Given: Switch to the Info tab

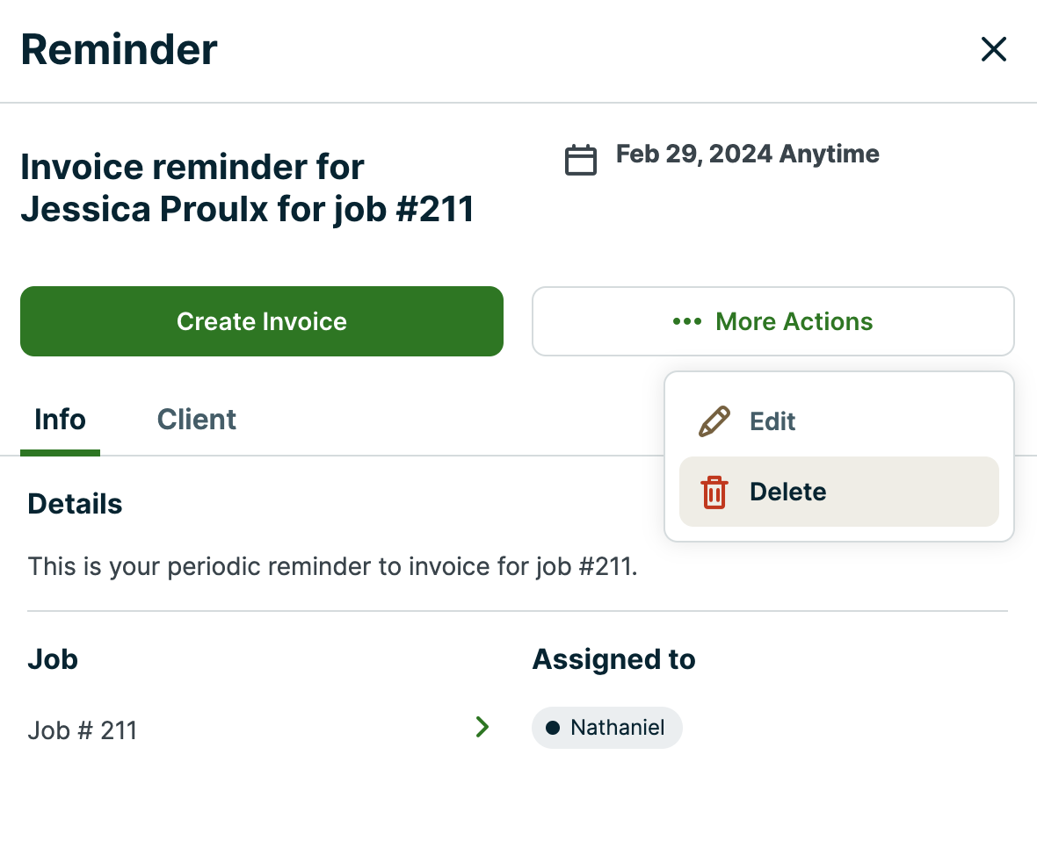Looking at the screenshot, I should coord(60,420).
